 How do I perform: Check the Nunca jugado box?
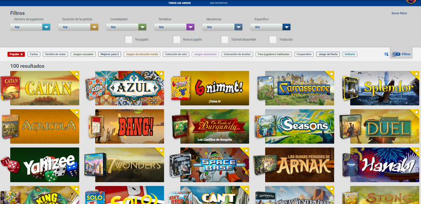[x=177, y=39]
